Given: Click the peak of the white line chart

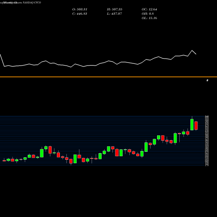Looking at the screenshot, I should point(192,50).
